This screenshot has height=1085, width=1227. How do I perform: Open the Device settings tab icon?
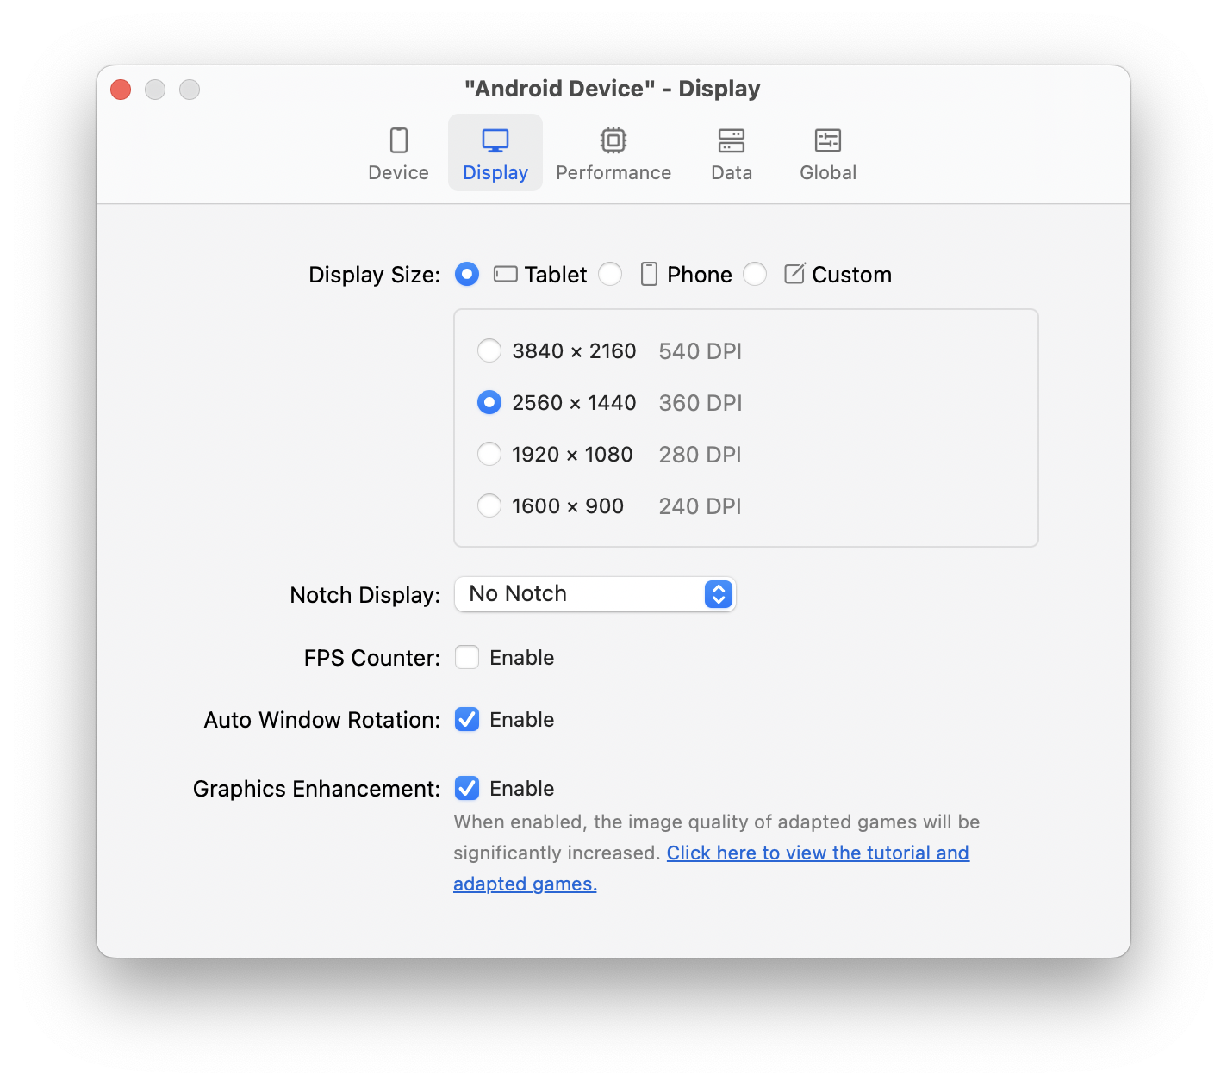(x=398, y=140)
